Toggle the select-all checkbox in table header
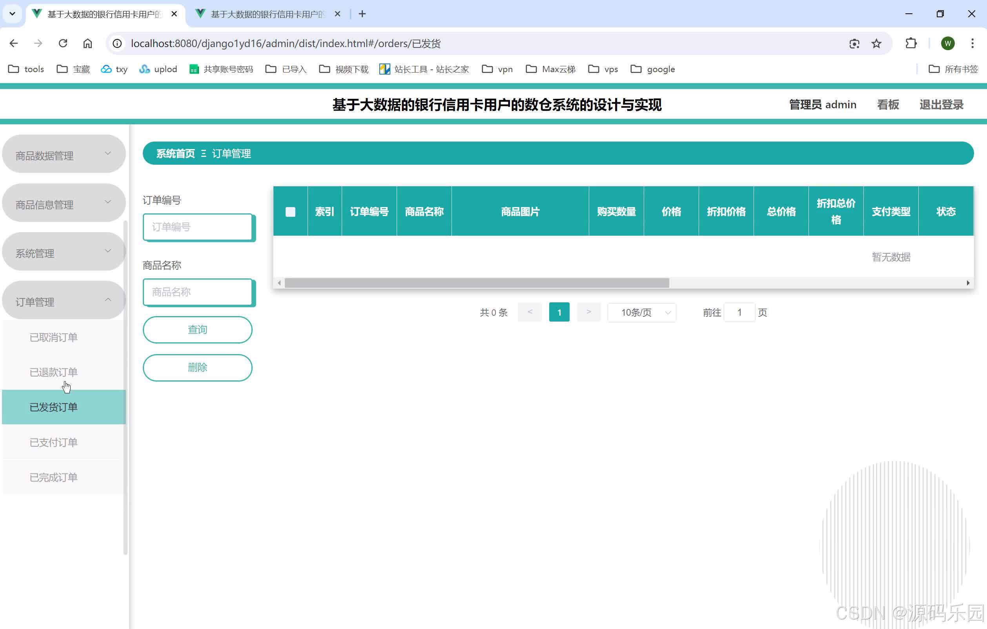The width and height of the screenshot is (987, 629). [290, 212]
